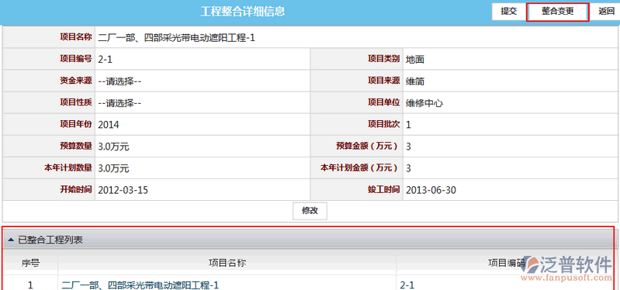Click the 修改 edit button
Viewport: 620px width, 290px height.
[x=310, y=211]
